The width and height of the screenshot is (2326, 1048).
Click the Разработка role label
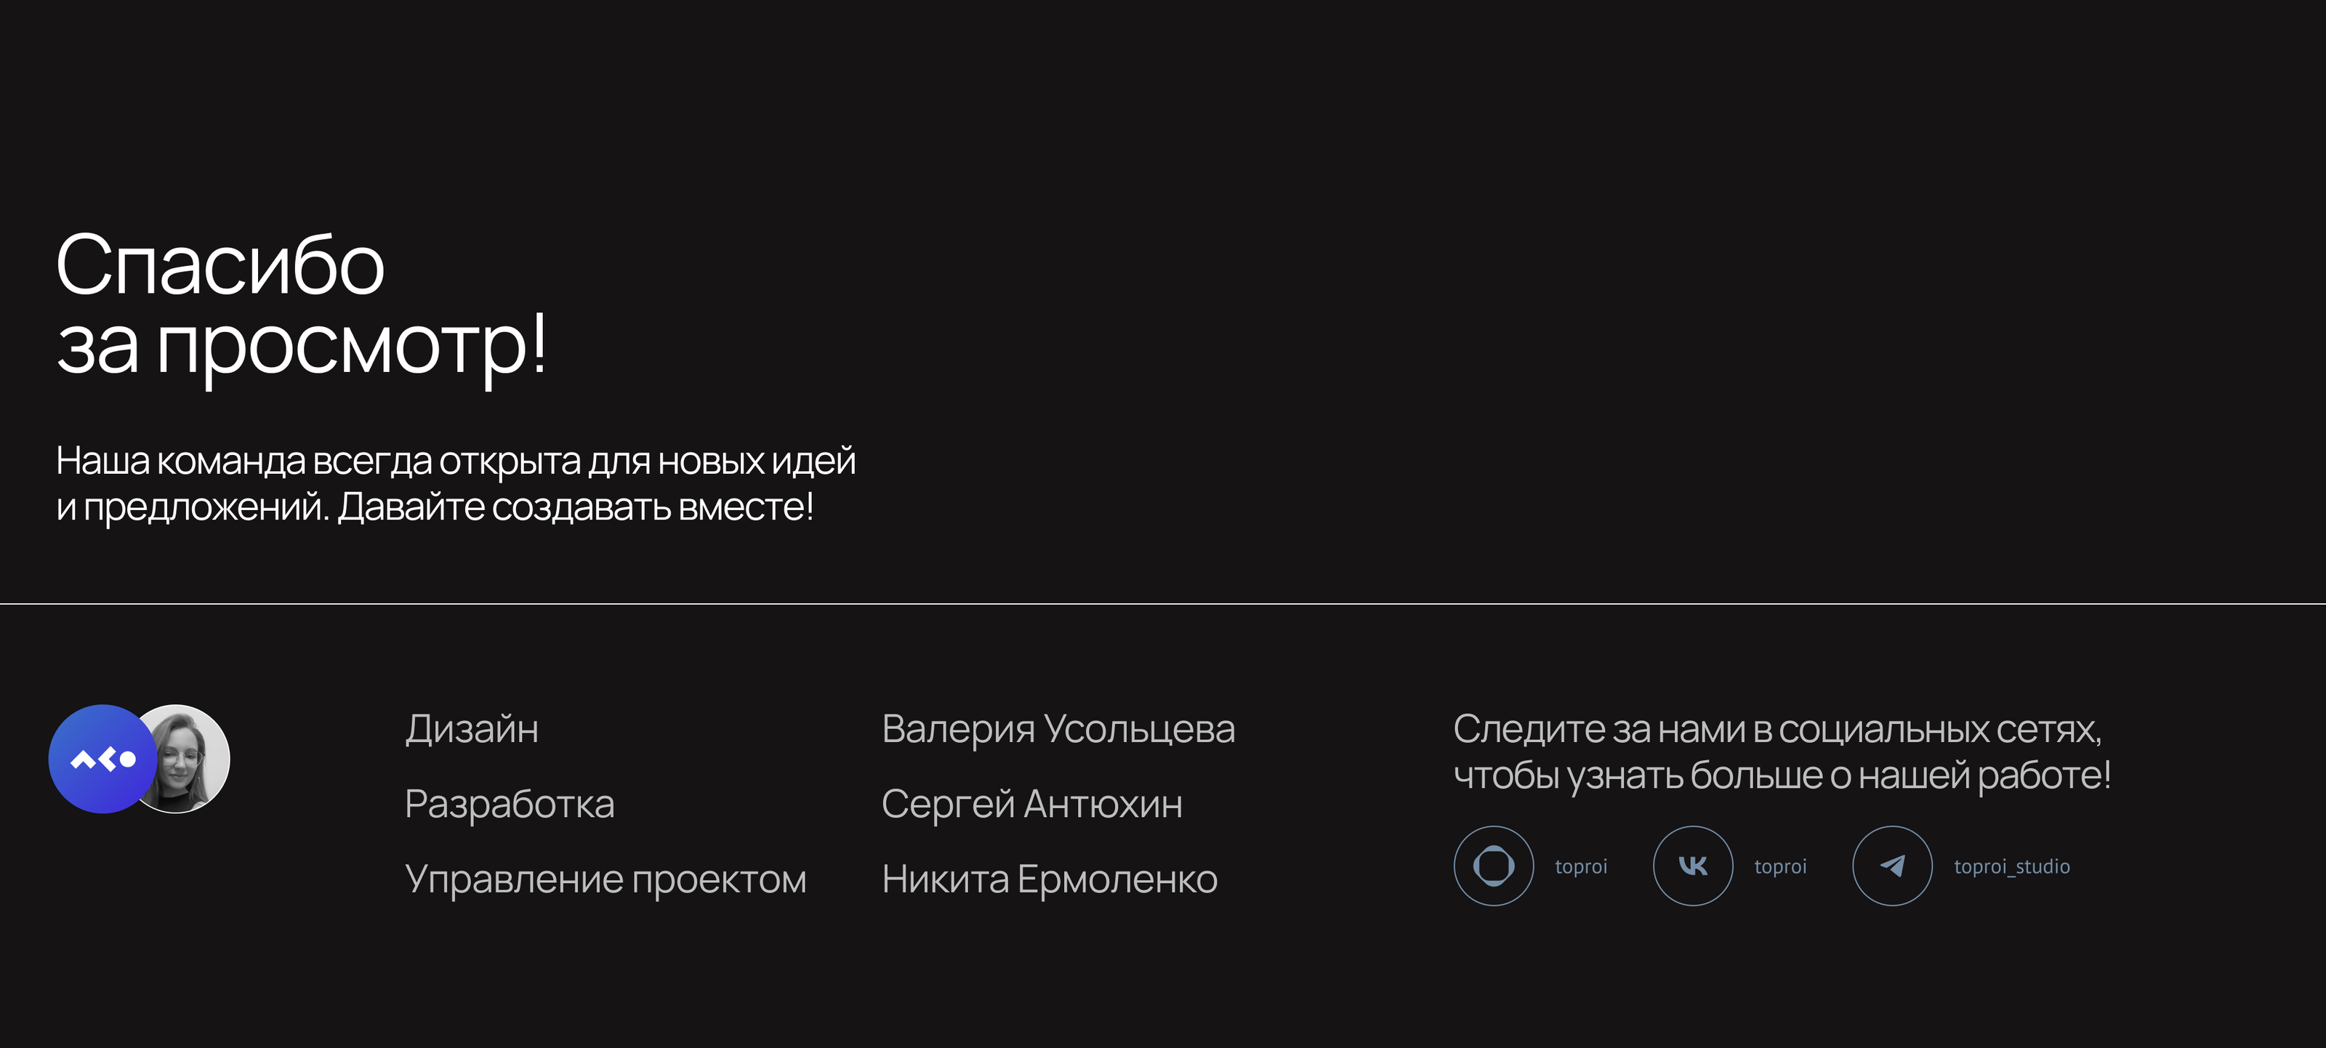(x=510, y=805)
